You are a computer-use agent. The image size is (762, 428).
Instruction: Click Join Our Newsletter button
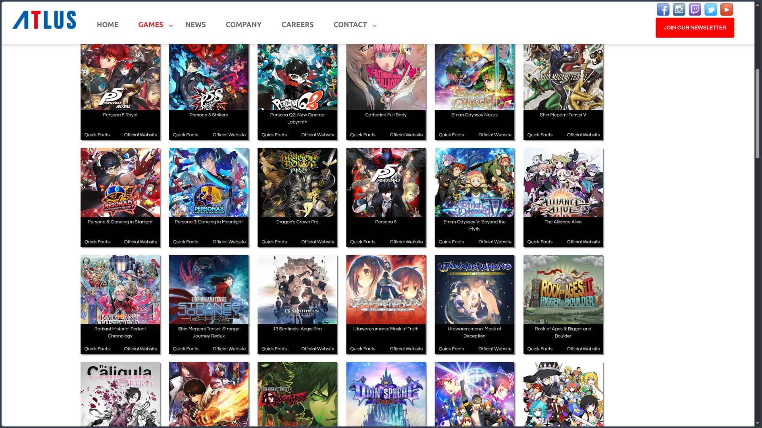pos(695,28)
